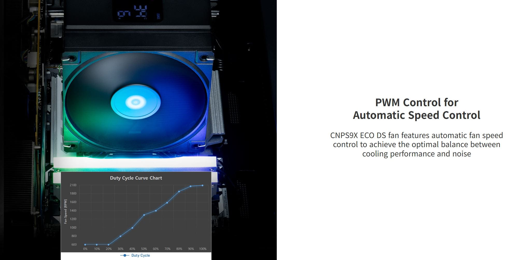The height and width of the screenshot is (260, 510).
Task: Select the data point at 80% duty
Action: coord(179,192)
